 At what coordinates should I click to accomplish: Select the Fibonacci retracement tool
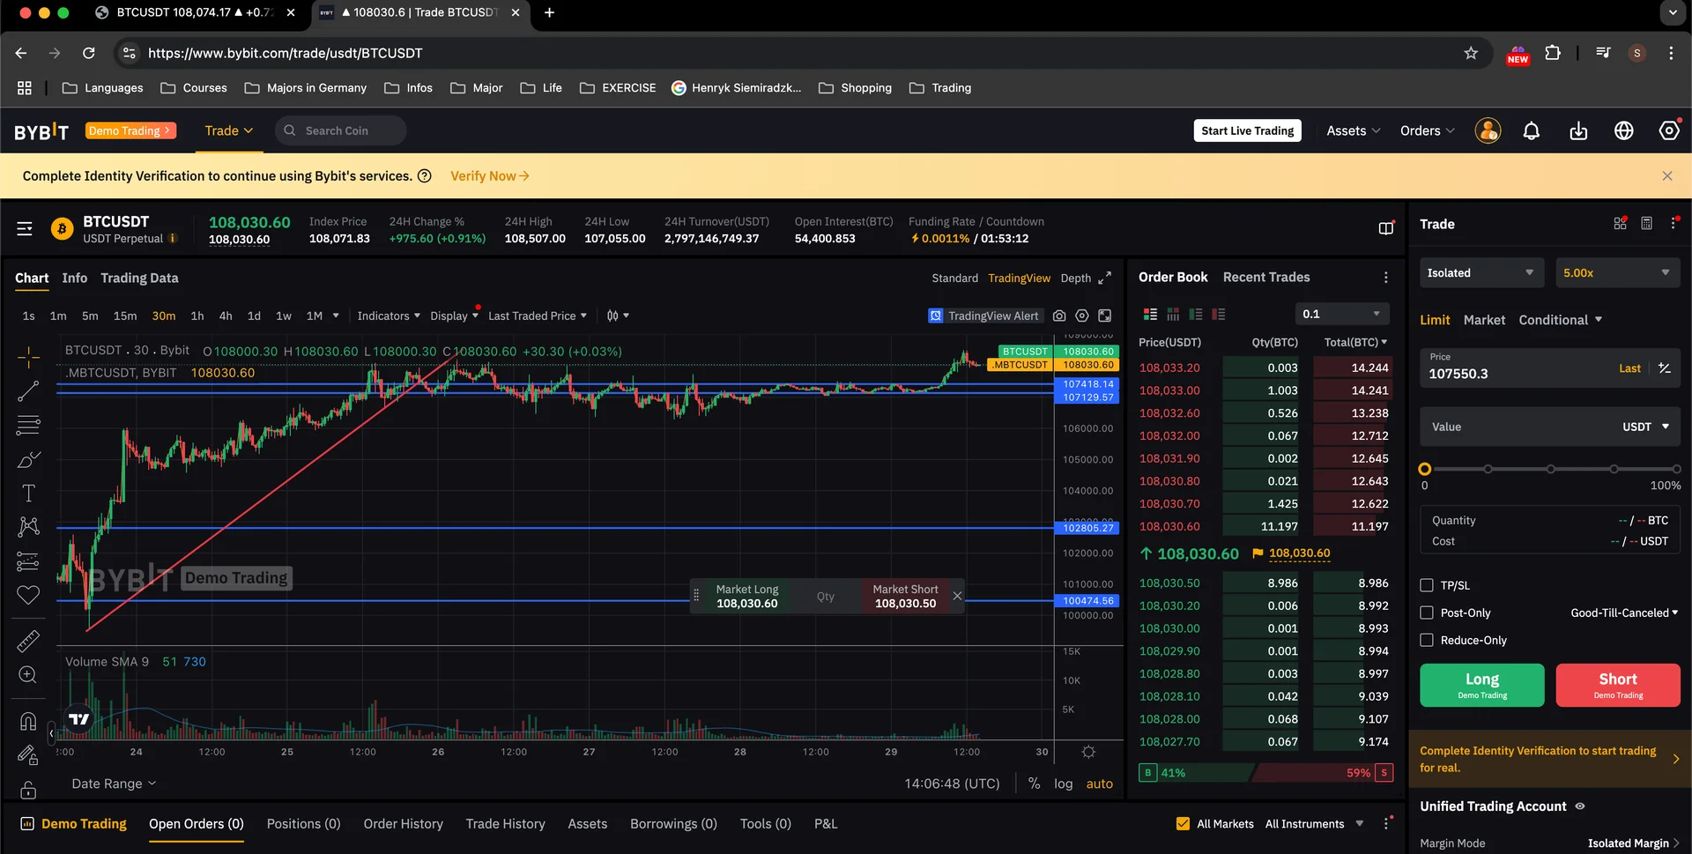pyautogui.click(x=28, y=426)
